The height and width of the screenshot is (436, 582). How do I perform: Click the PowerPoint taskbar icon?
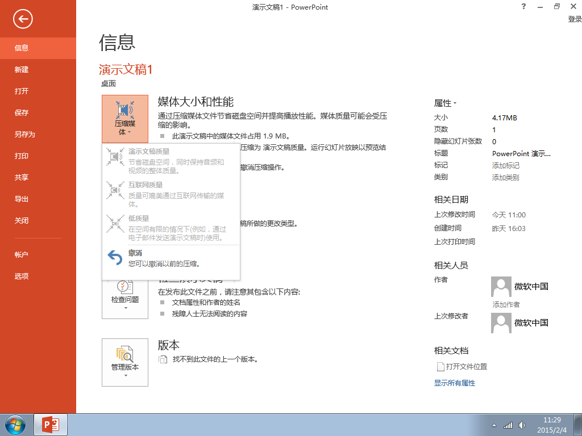coord(51,425)
